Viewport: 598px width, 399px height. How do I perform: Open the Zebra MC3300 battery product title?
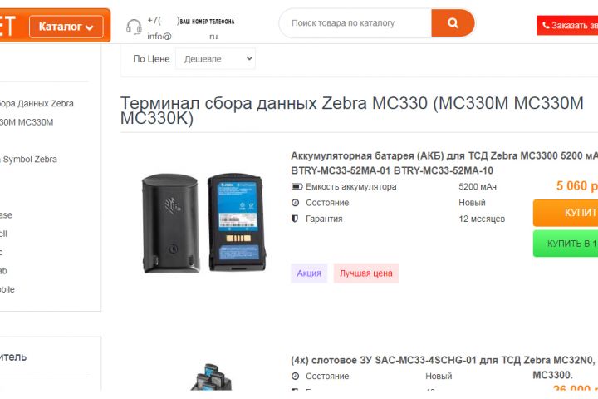[x=444, y=163]
